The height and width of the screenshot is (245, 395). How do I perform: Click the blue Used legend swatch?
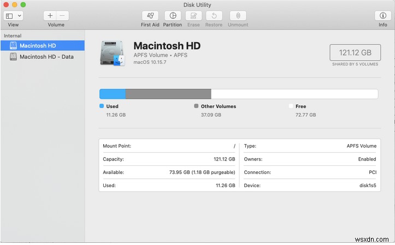[x=102, y=106]
